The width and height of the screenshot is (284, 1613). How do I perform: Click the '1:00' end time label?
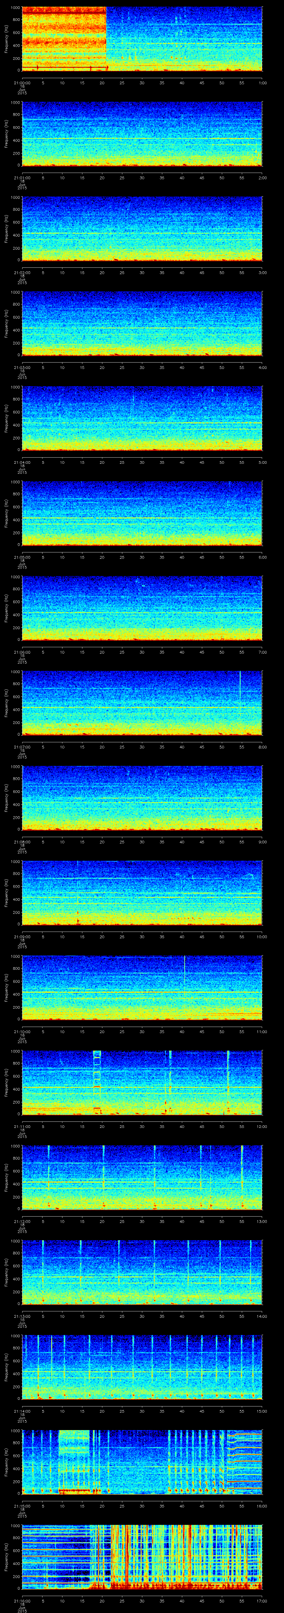[x=263, y=83]
